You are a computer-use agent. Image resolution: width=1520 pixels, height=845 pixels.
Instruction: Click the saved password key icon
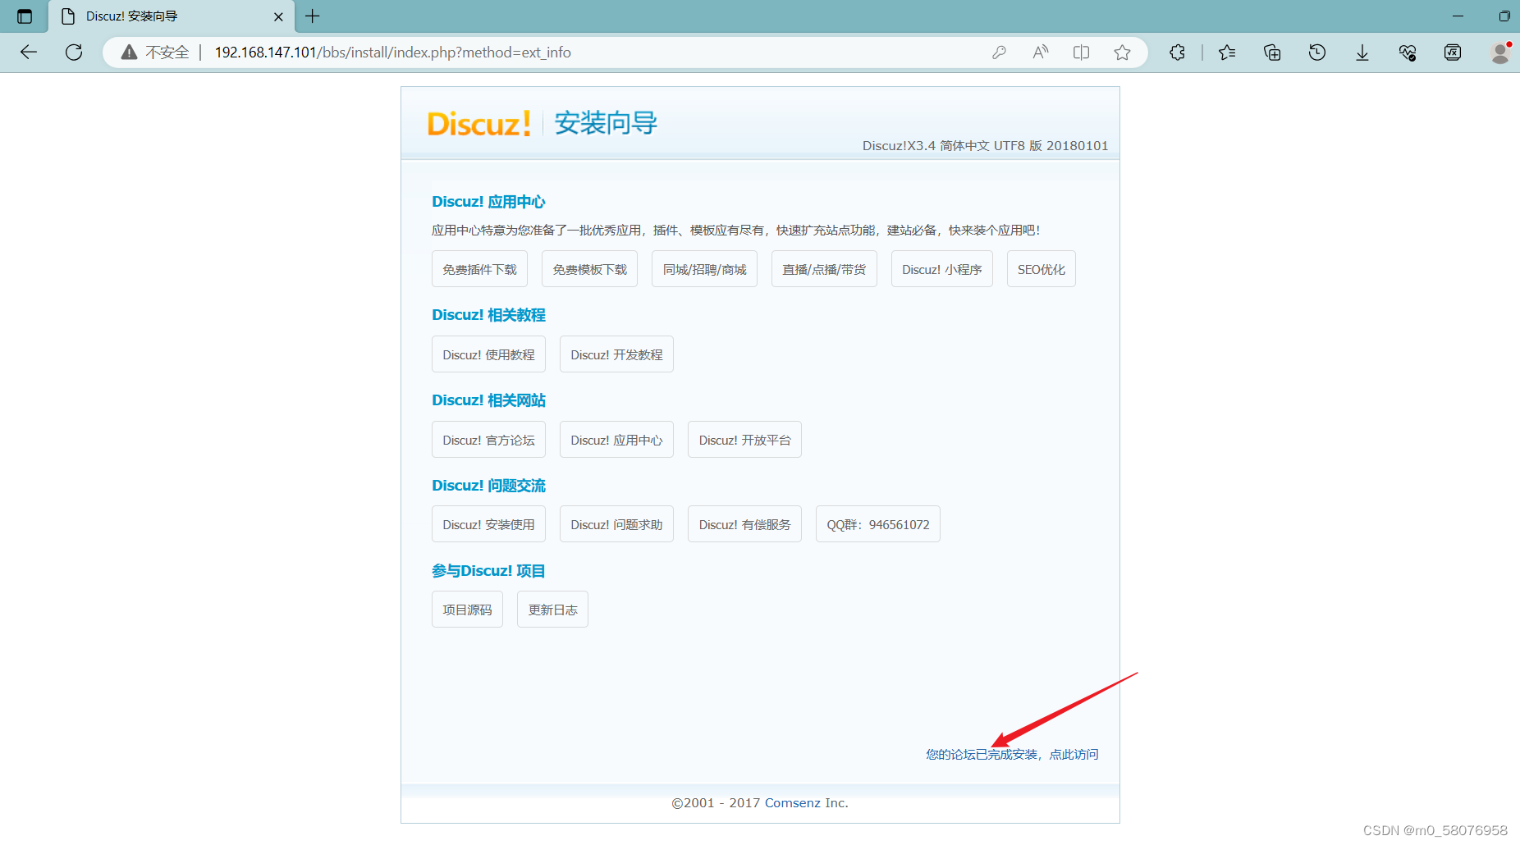999,53
